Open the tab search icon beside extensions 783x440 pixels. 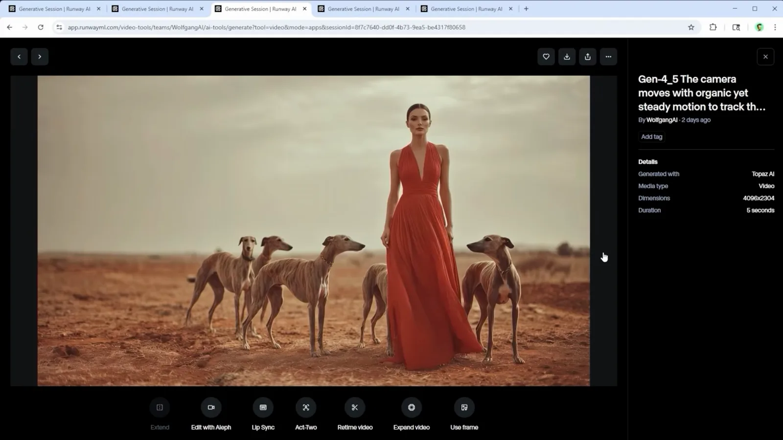coord(736,27)
